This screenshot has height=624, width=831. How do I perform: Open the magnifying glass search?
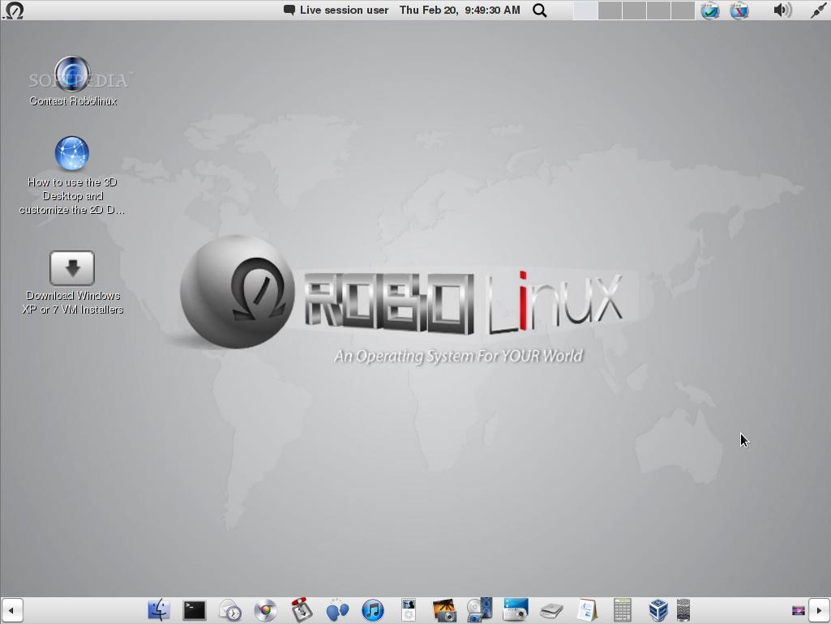[x=539, y=10]
